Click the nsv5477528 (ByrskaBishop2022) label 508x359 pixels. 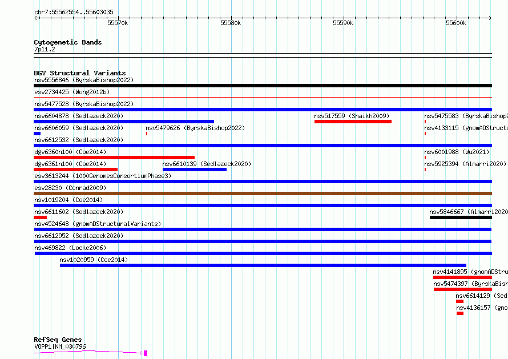(84, 104)
